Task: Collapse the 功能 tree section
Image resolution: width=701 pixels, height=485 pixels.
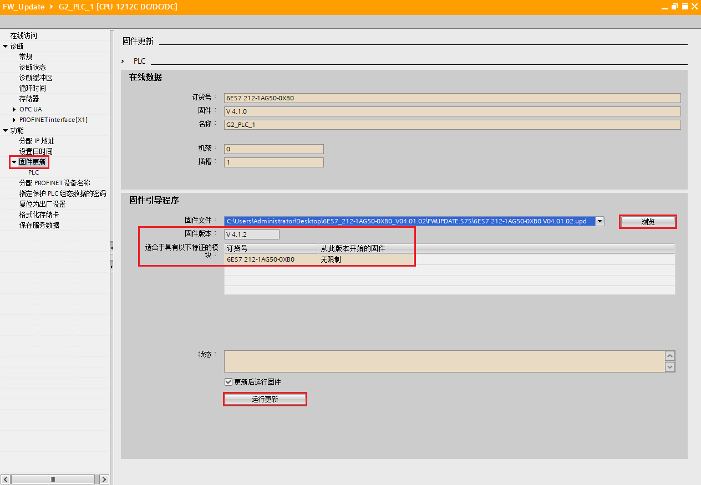Action: click(x=6, y=130)
